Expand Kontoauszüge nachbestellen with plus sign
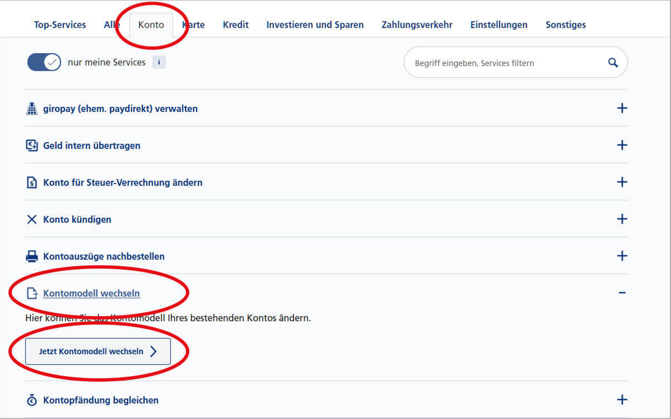 622,256
